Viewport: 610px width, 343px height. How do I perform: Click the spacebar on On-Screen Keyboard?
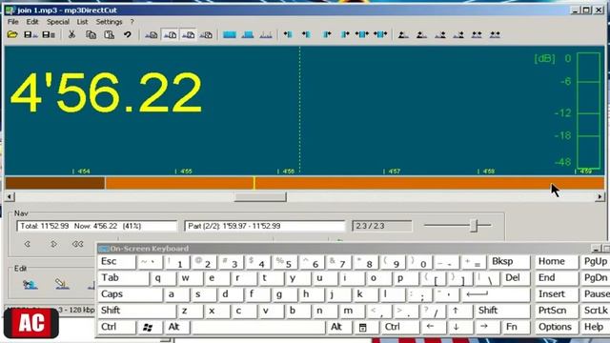point(258,327)
